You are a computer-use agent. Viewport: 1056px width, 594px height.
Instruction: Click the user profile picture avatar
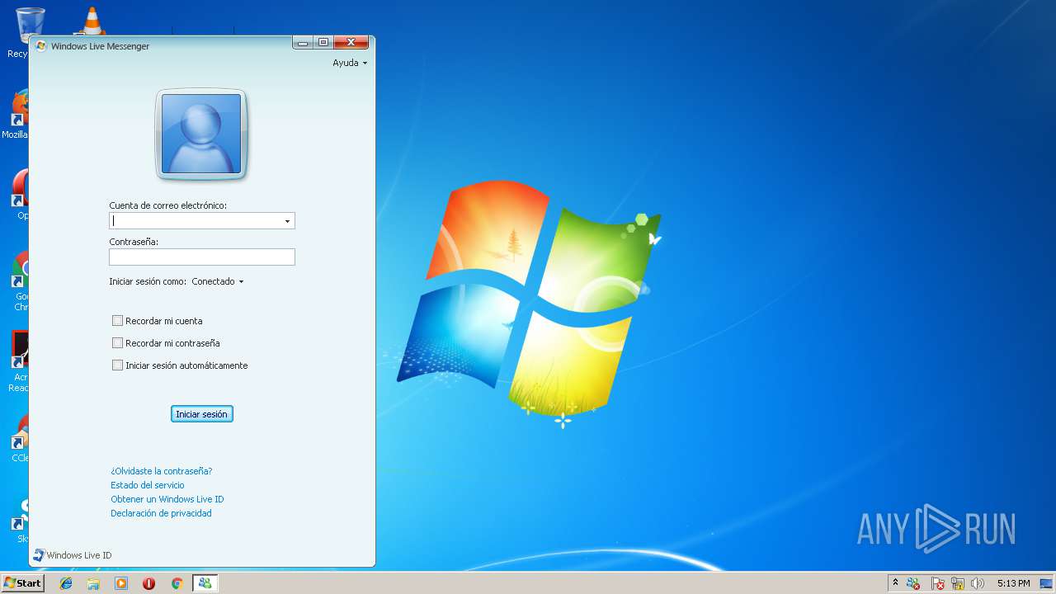tap(201, 134)
